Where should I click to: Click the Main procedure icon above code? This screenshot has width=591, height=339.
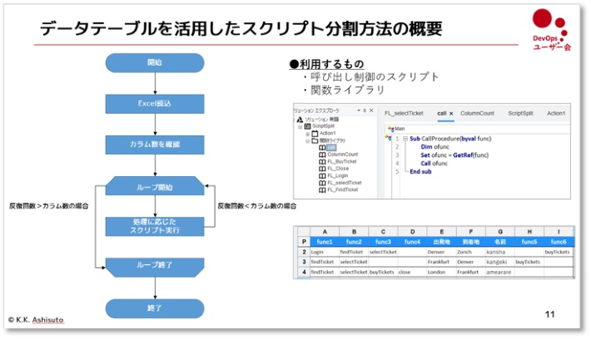pyautogui.click(x=390, y=129)
